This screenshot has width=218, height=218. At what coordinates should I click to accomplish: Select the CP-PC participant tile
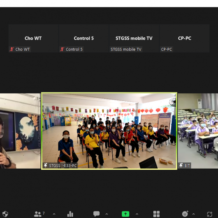point(185,39)
